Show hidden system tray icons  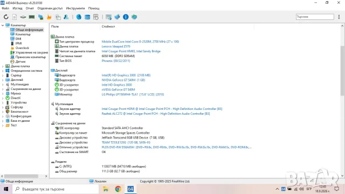click(x=277, y=189)
